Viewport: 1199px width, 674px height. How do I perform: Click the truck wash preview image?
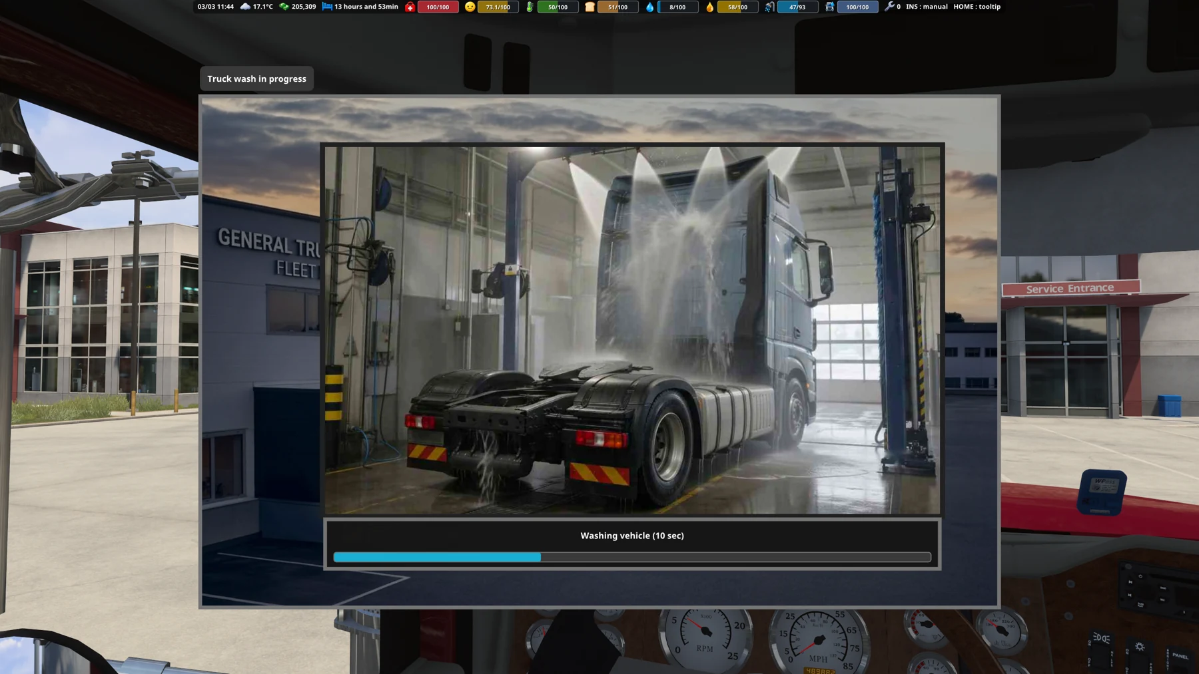tap(632, 330)
